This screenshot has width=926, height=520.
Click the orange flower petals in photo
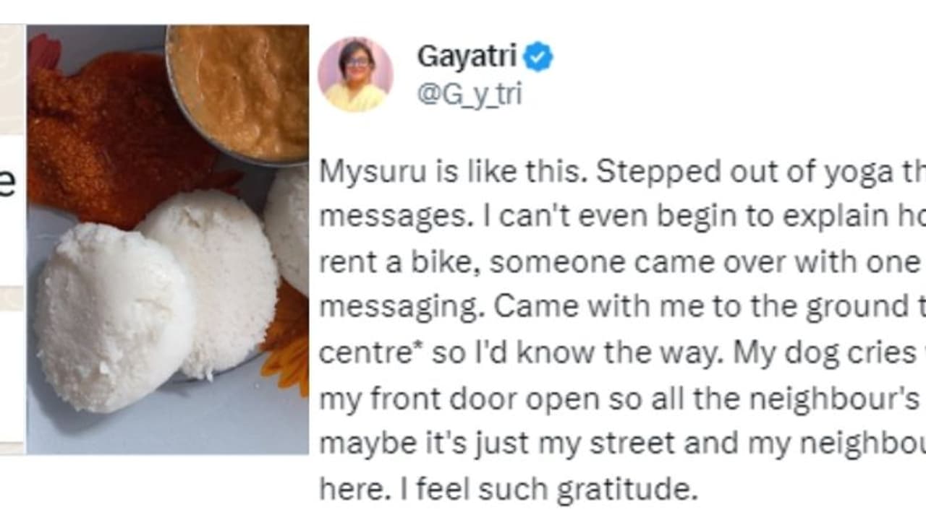(285, 339)
